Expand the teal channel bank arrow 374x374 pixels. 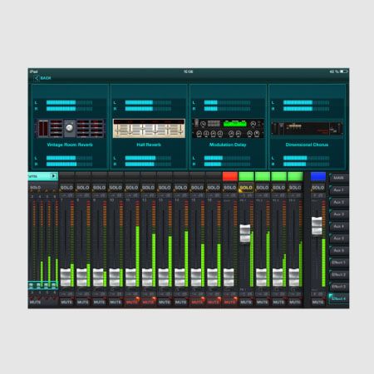click(53, 176)
